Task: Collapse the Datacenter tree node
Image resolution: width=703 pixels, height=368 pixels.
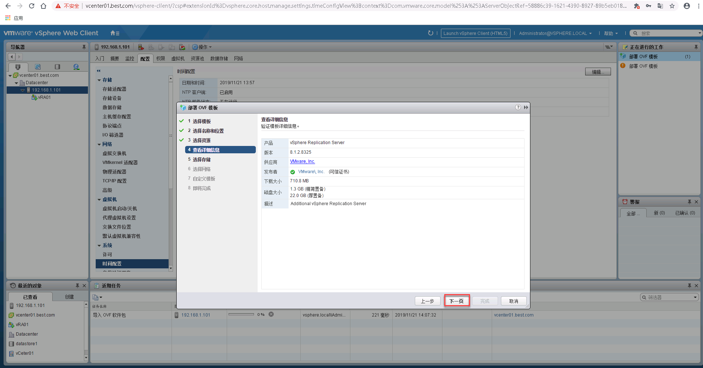Action: [x=16, y=83]
